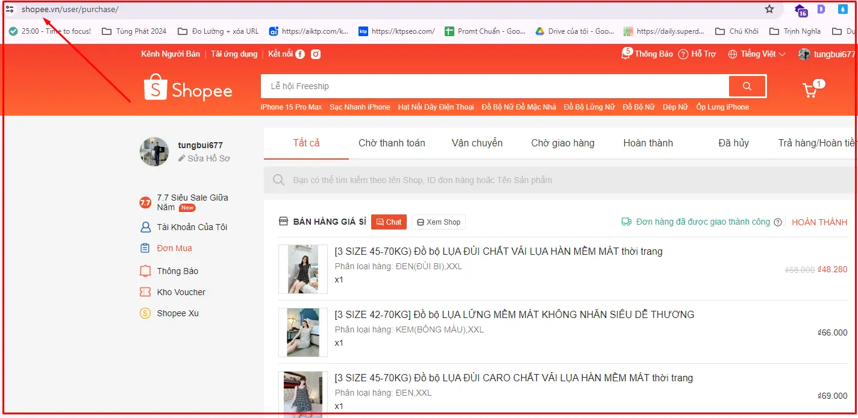Open the Đồ bộ LỤA LỬNG thumbnail

pos(303,332)
